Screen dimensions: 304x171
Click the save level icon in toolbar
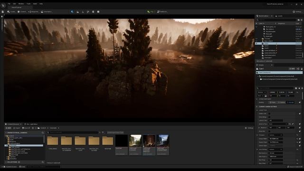[x=3, y=12]
